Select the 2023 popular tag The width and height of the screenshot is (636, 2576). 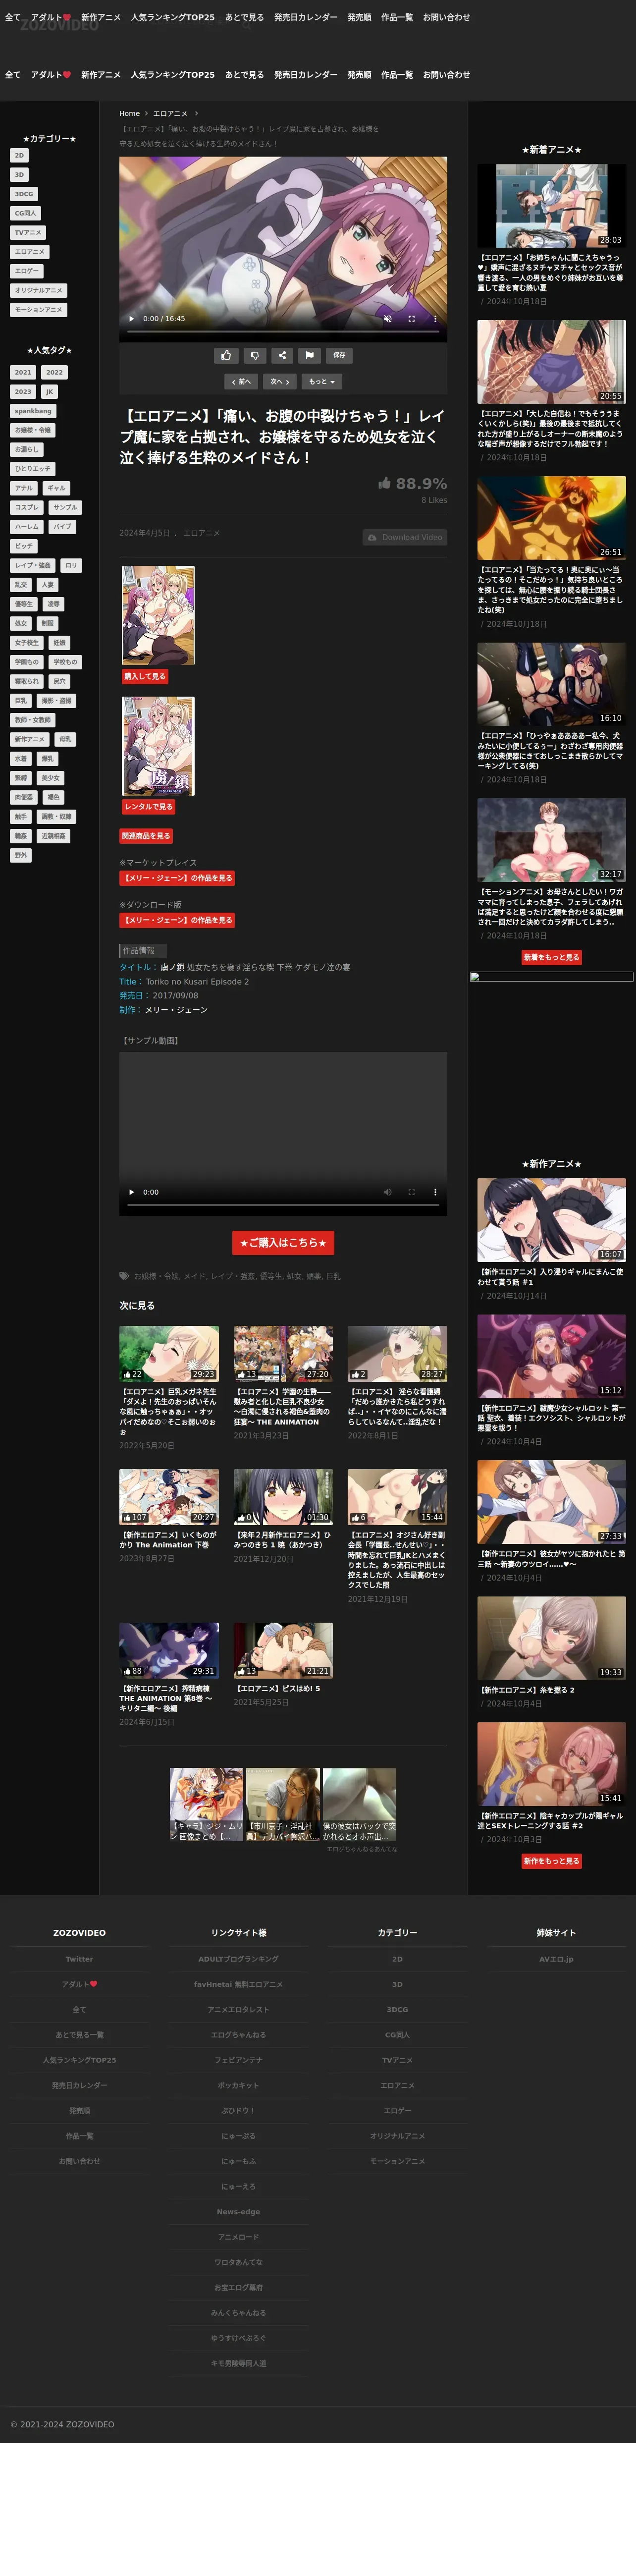[x=23, y=392]
